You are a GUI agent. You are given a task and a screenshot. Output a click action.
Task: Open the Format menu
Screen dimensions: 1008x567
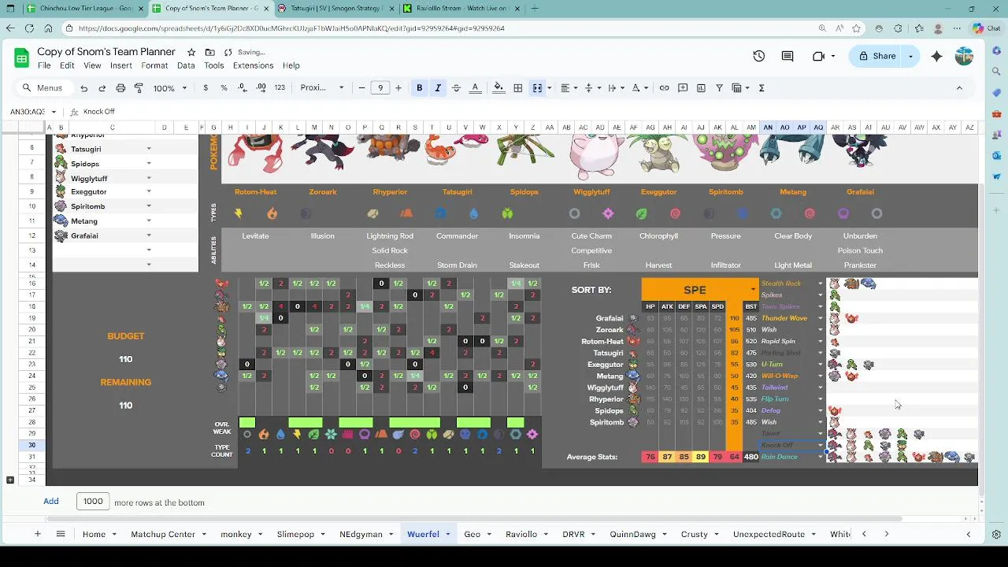pyautogui.click(x=154, y=65)
